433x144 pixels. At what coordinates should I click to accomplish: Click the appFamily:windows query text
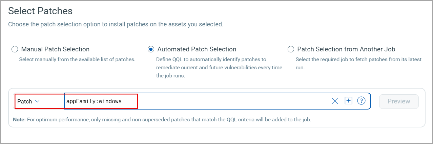pos(94,101)
